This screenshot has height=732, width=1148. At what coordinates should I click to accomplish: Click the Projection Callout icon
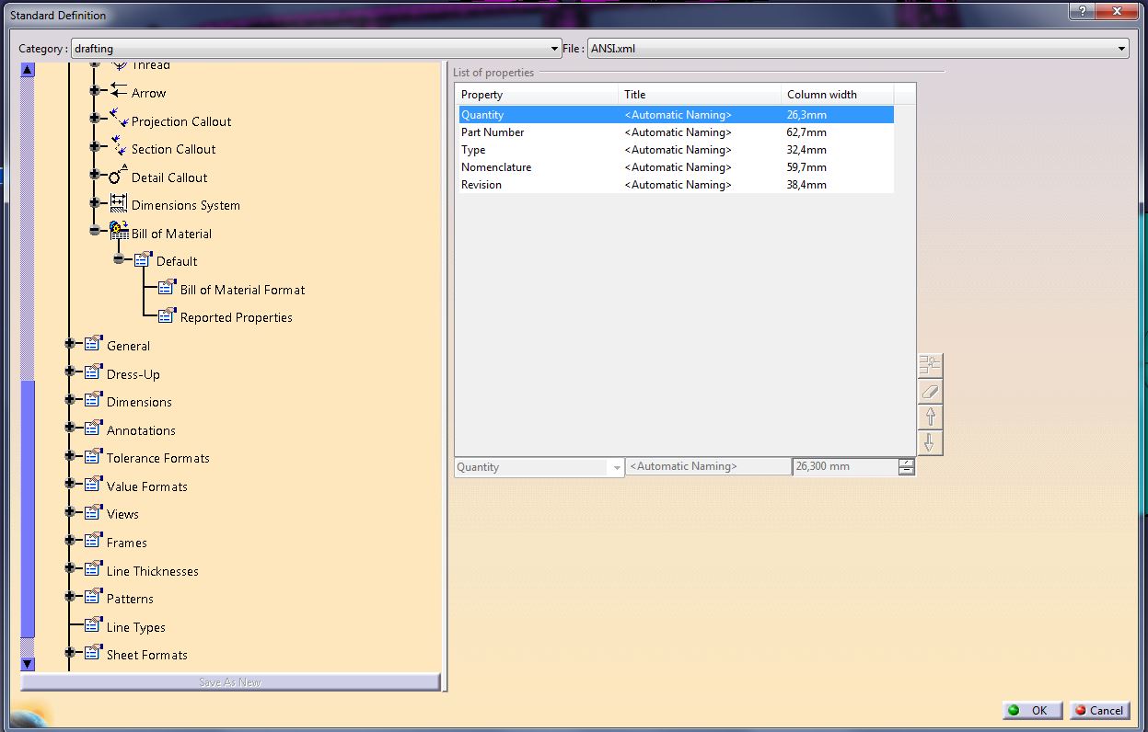point(119,119)
